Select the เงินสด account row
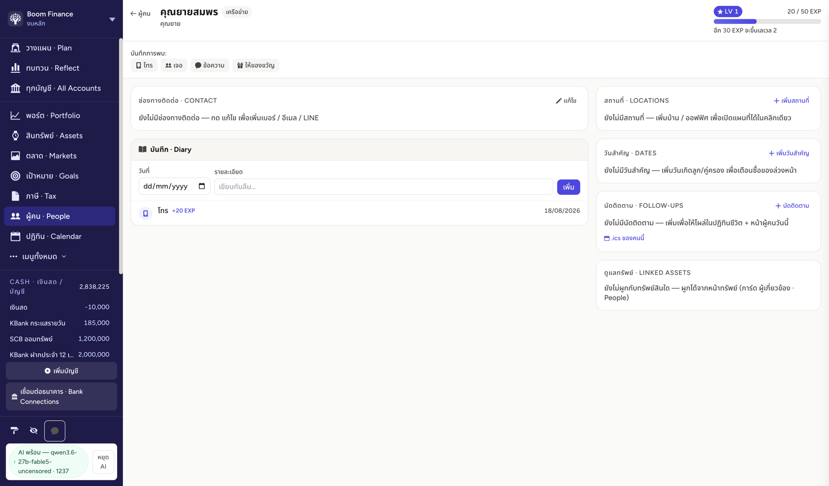The width and height of the screenshot is (829, 486). click(59, 307)
